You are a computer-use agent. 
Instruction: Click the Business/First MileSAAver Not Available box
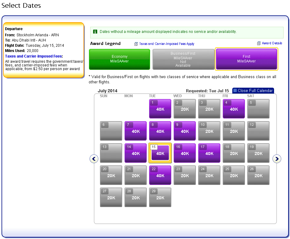[183, 59]
